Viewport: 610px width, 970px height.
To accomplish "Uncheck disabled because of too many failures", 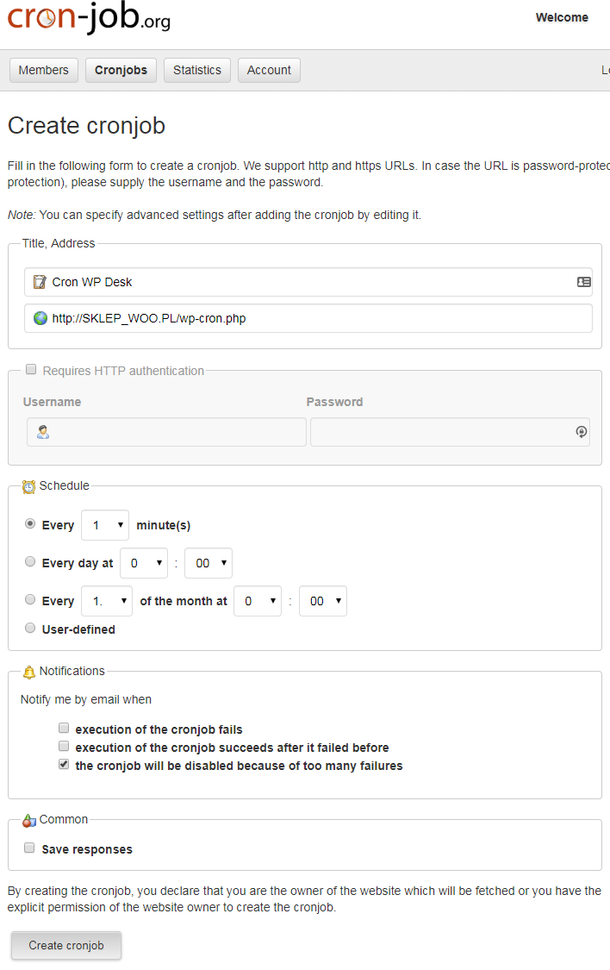I will (64, 764).
